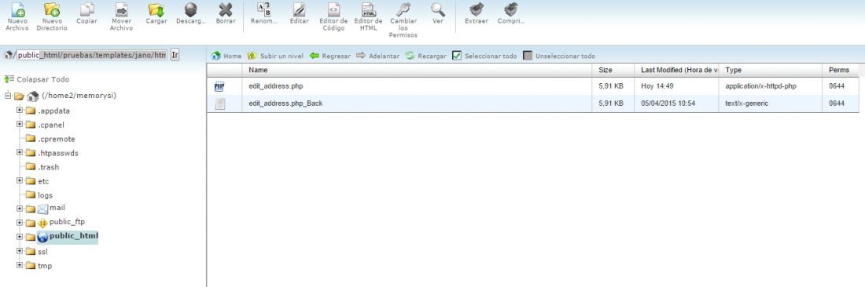Click Cambiar los Permisos key icon
This screenshot has height=287, width=865.
(x=403, y=10)
